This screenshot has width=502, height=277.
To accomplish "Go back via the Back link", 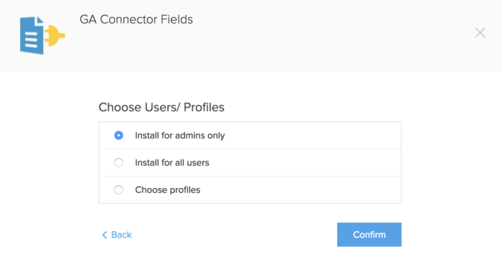I will click(117, 235).
